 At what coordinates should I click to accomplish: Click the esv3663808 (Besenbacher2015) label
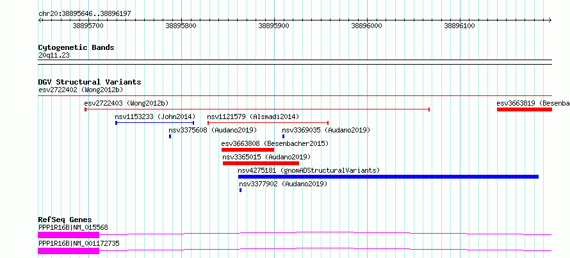tap(275, 143)
